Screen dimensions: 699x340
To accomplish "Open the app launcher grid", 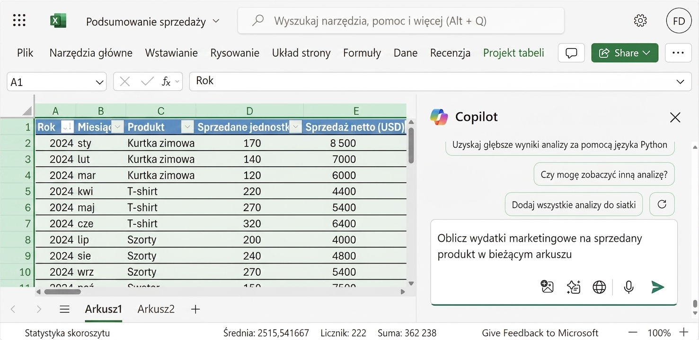I will (x=19, y=20).
